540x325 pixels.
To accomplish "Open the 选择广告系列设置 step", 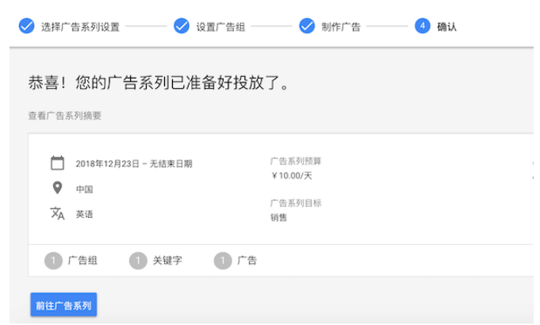I will click(x=80, y=26).
